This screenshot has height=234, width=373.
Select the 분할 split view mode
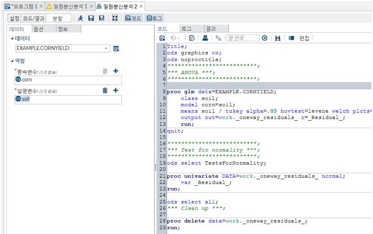tap(58, 18)
